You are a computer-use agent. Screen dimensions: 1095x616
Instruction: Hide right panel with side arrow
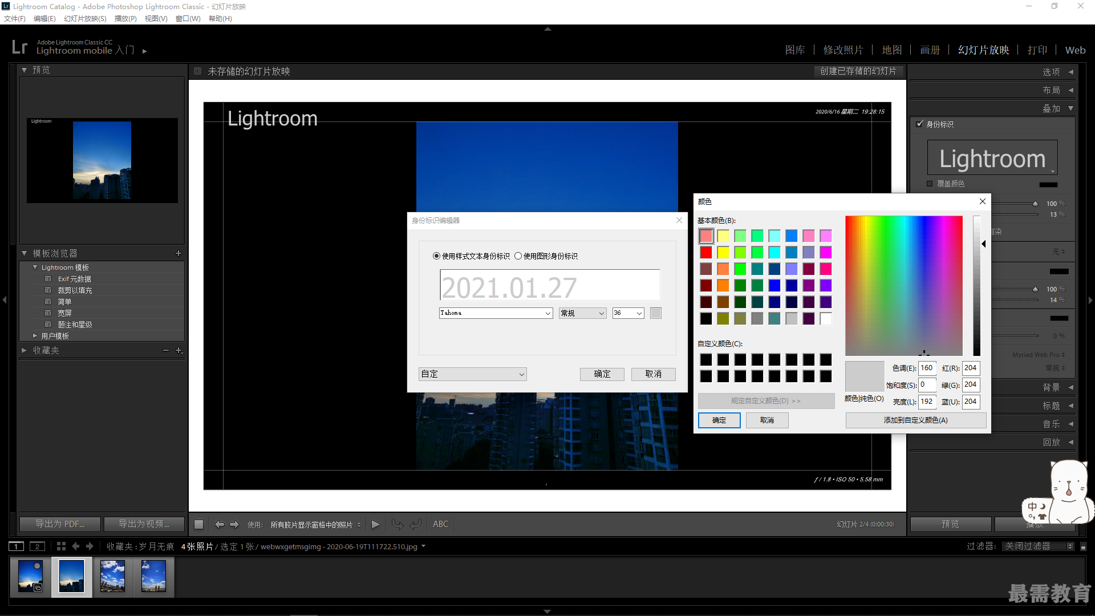[x=1090, y=299]
